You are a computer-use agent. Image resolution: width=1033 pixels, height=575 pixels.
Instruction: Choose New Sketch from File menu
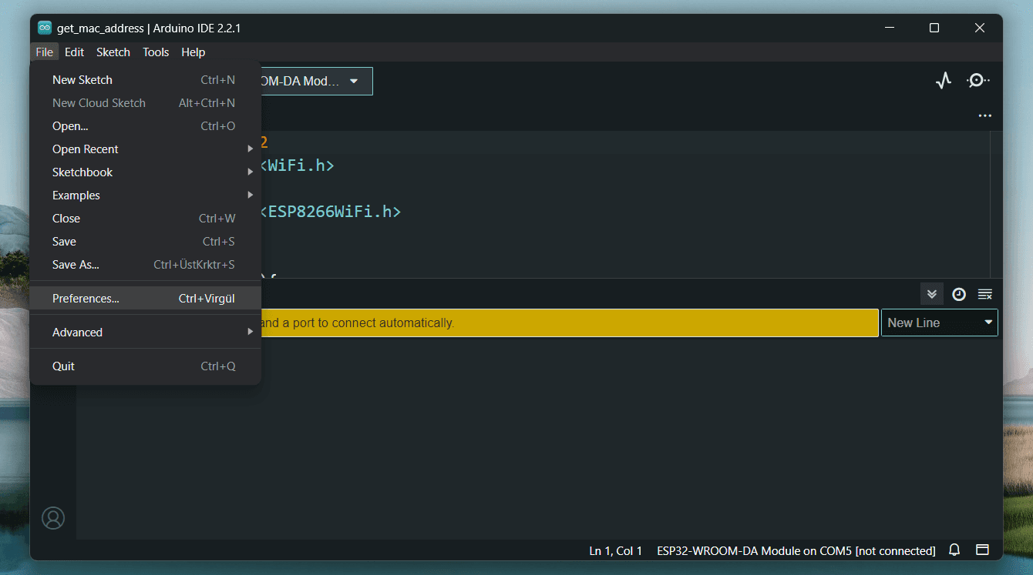point(146,80)
